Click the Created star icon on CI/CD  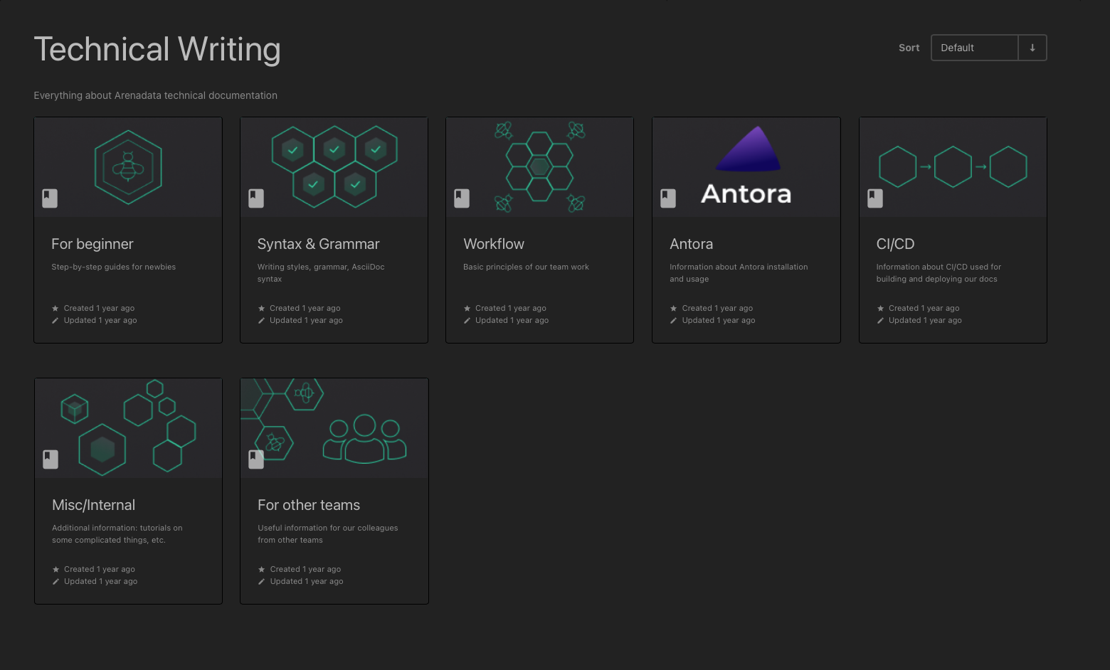880,309
